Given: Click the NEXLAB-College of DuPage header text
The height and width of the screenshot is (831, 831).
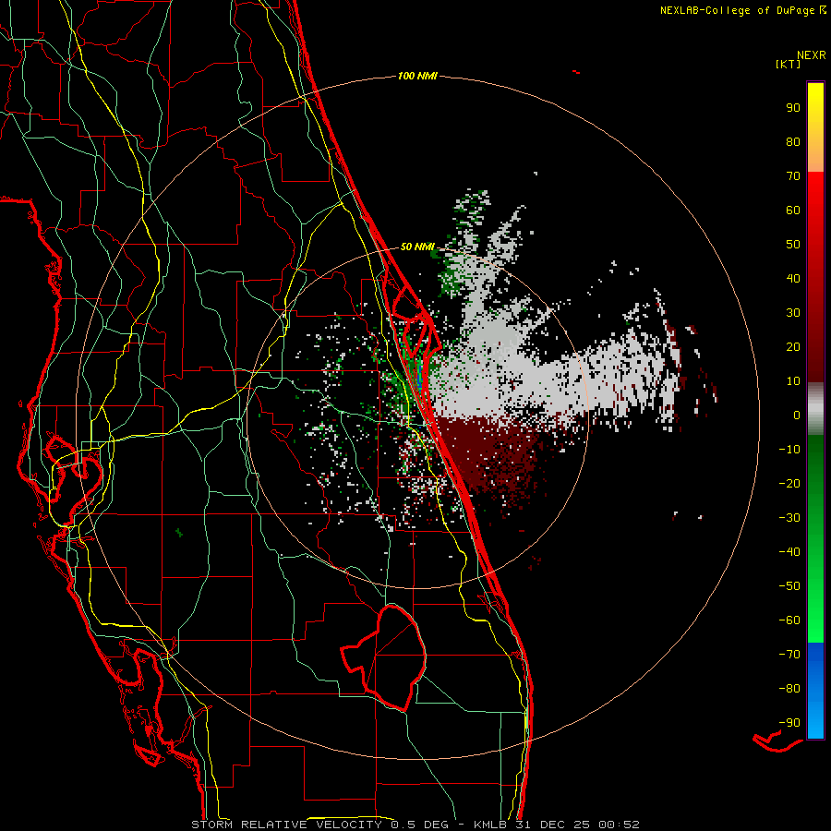Looking at the screenshot, I should (x=742, y=10).
